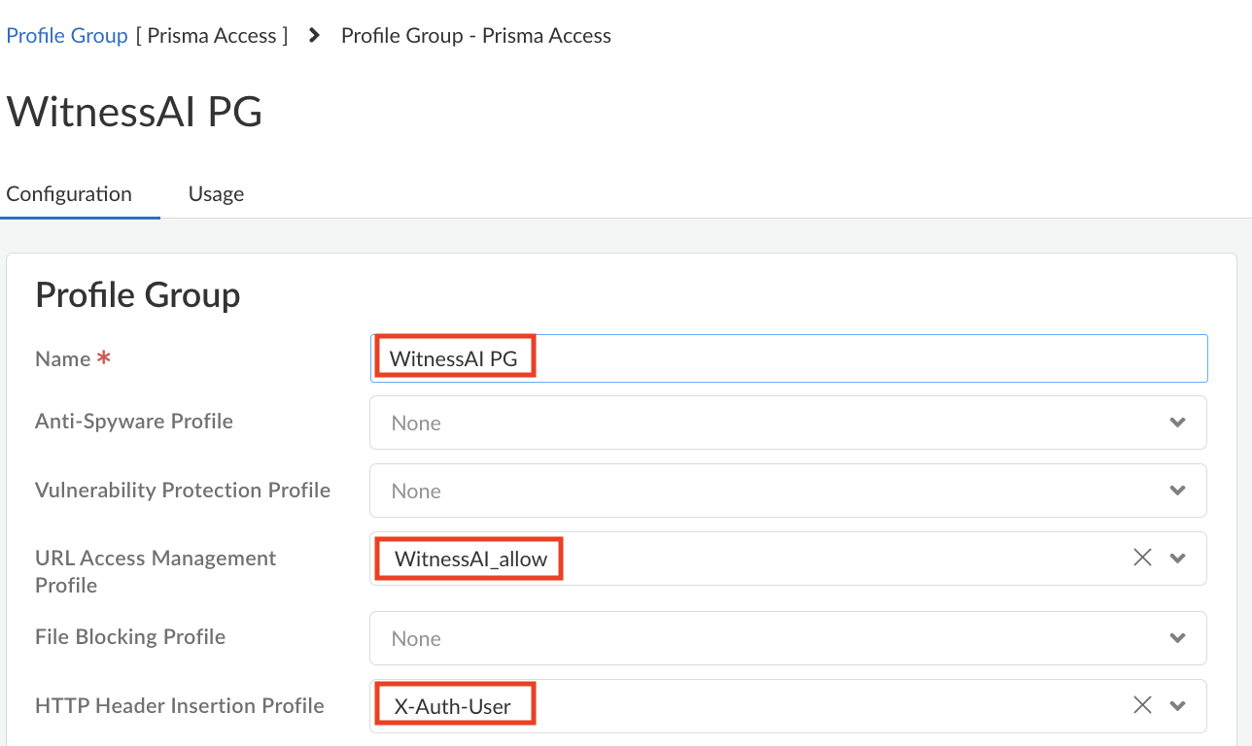This screenshot has height=746, width=1252.
Task: Switch to the Usage tab
Action: 216,193
